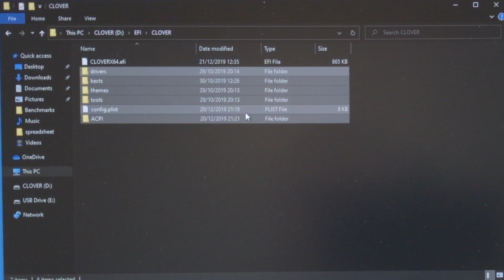The width and height of the screenshot is (504, 280).
Task: Open Downloads in the navigation pane
Action: point(38,77)
